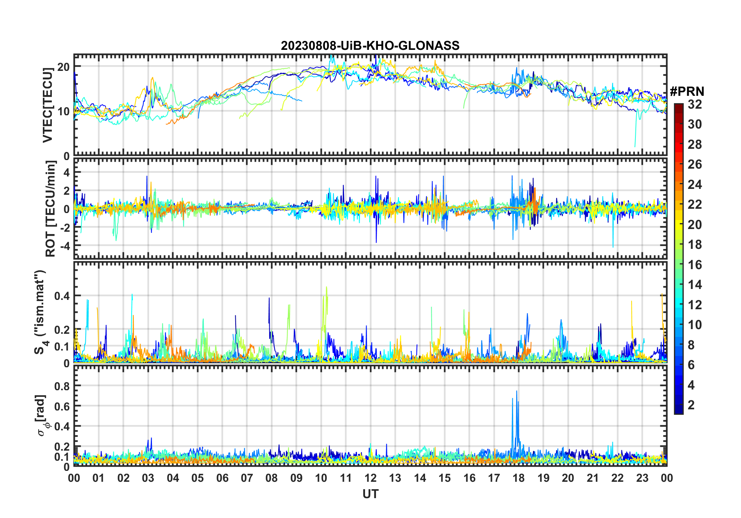Click the S4 ("ism.mat") y-axis label
This screenshot has height=518, width=741.
click(41, 312)
